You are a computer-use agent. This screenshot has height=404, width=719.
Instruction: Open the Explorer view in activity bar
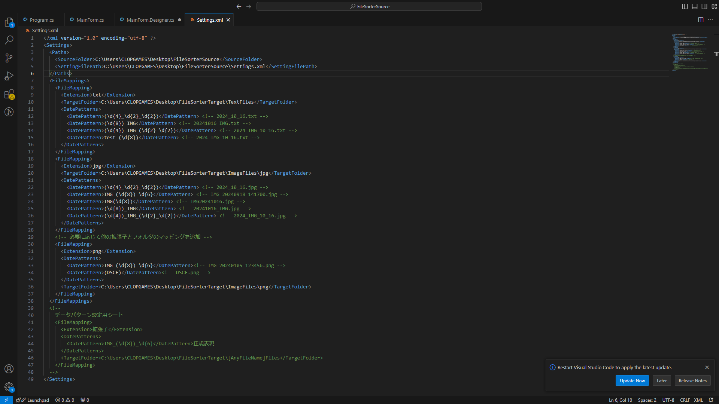[9, 22]
